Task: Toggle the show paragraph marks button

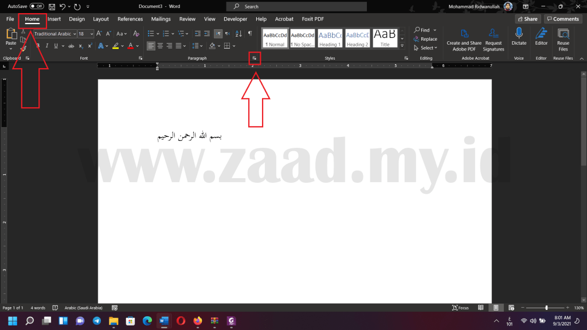Action: pyautogui.click(x=250, y=33)
